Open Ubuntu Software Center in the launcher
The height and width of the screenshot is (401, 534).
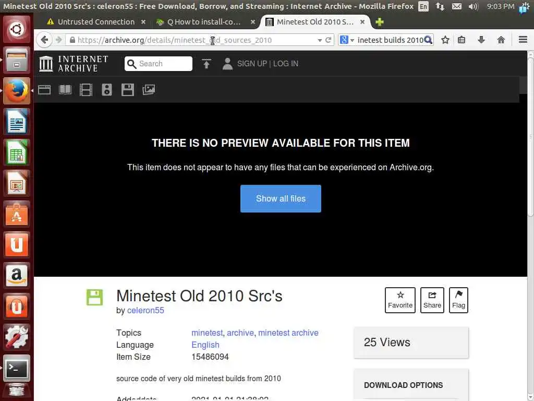[16, 214]
